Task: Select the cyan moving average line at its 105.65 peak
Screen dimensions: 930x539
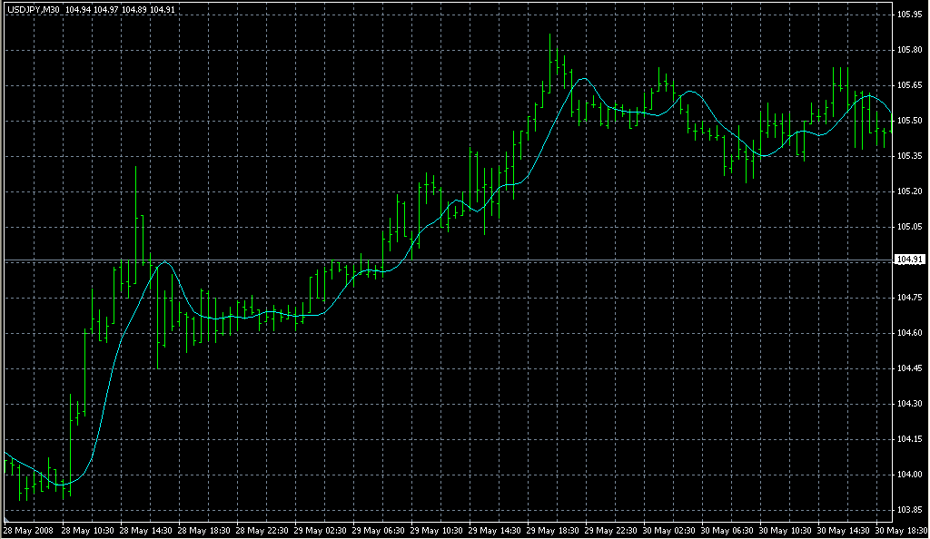Action: [584, 78]
